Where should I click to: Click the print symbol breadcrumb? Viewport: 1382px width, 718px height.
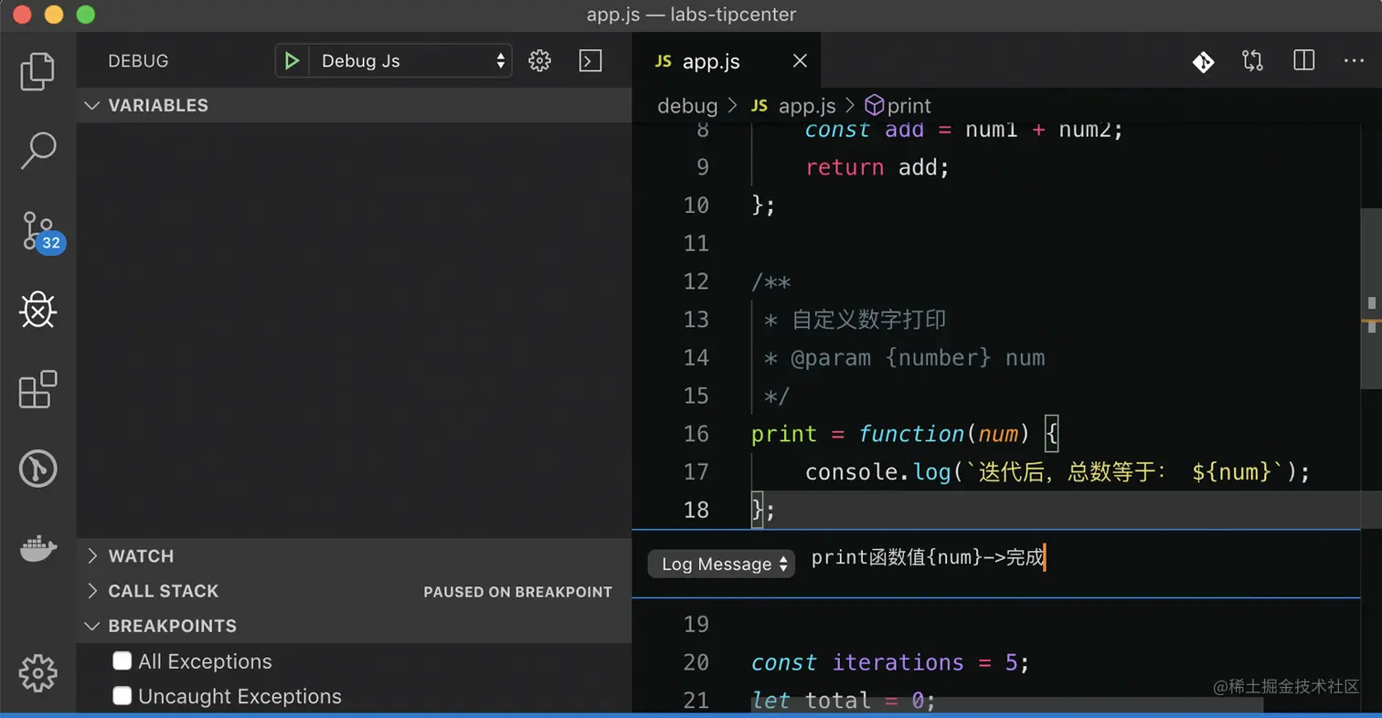point(898,106)
